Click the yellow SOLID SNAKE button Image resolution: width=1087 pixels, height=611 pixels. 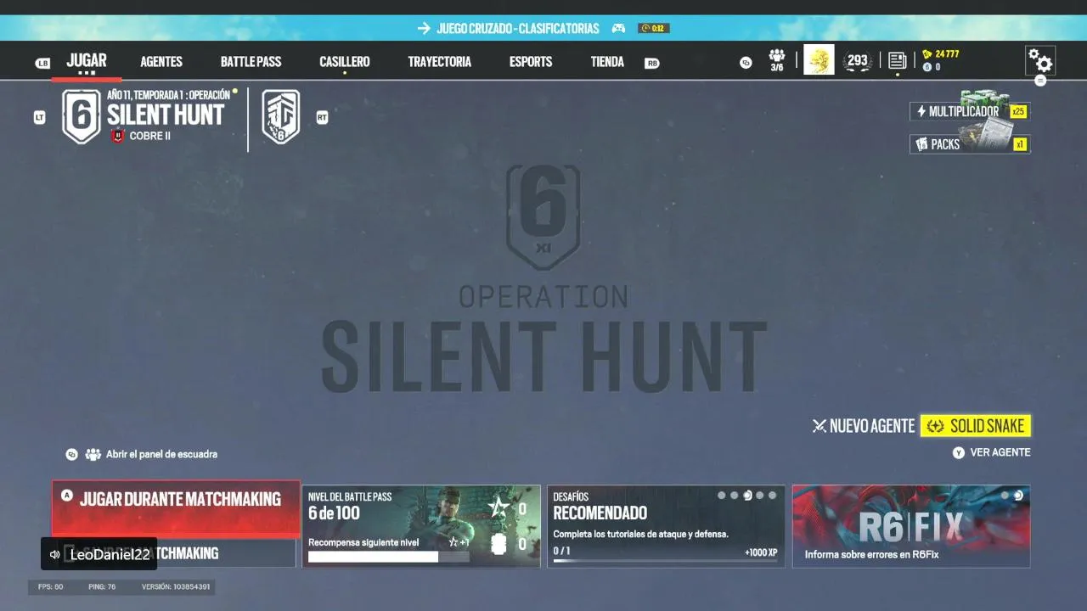coord(976,426)
